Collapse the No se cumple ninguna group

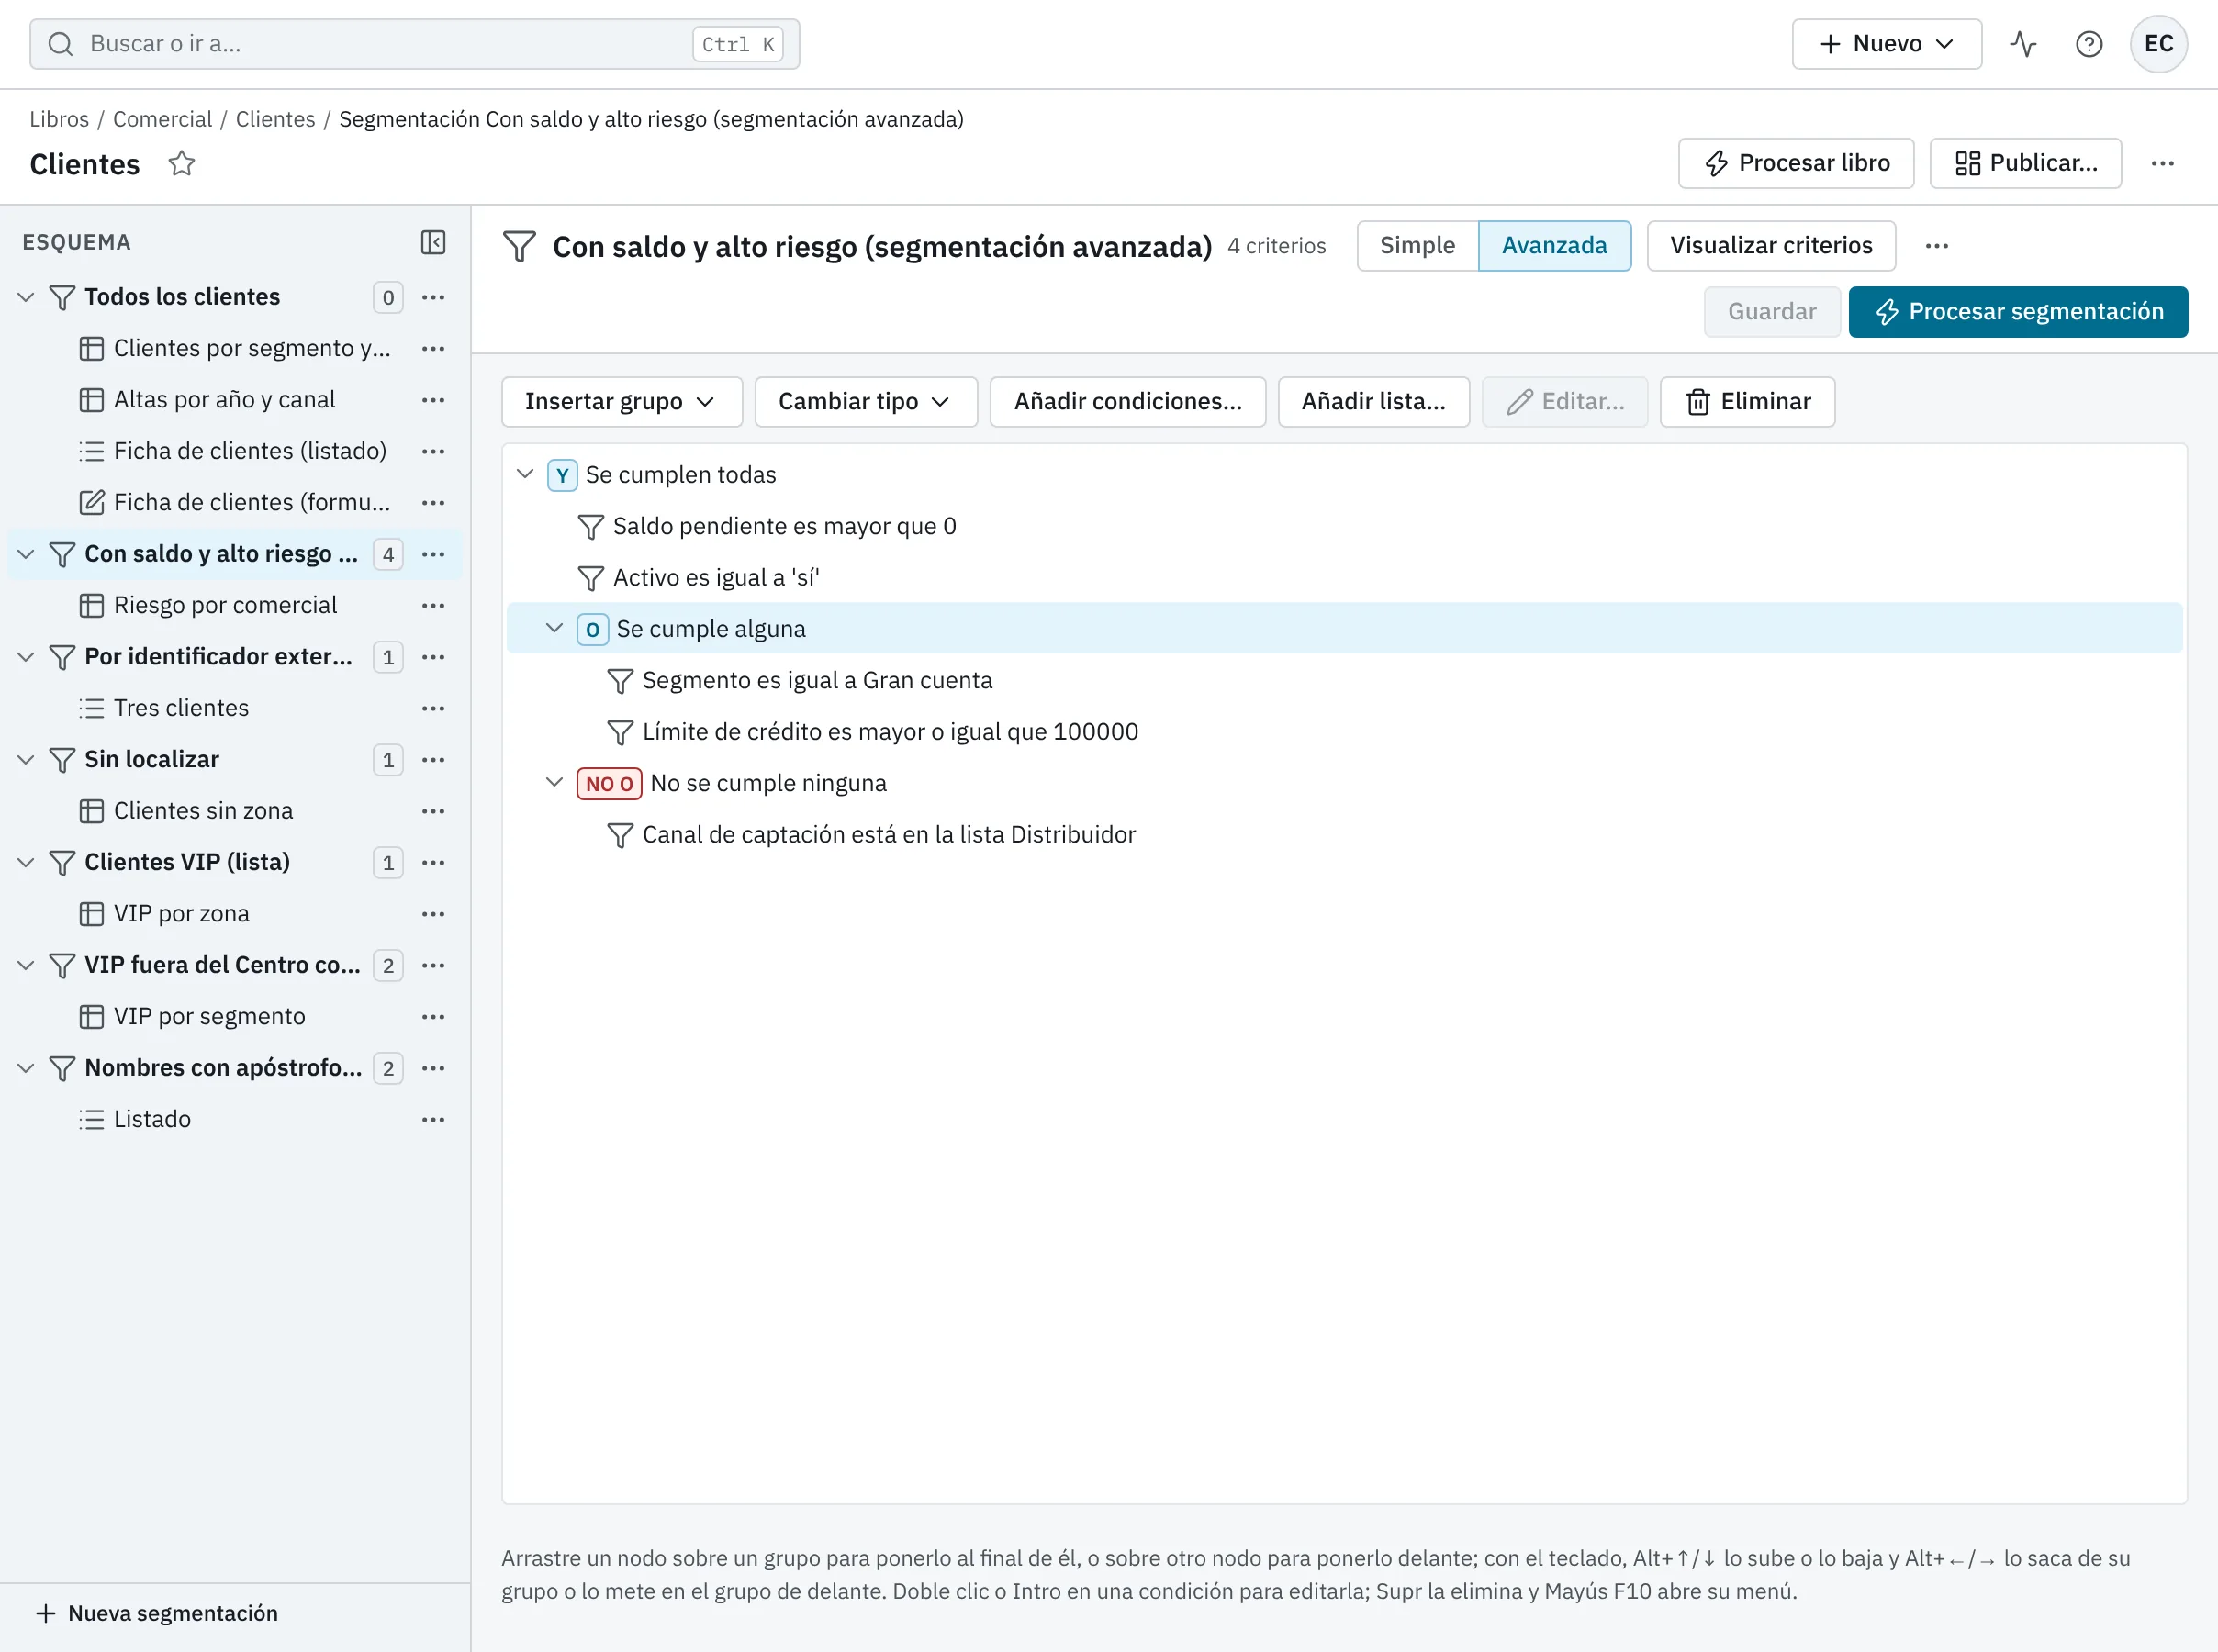pyautogui.click(x=554, y=782)
